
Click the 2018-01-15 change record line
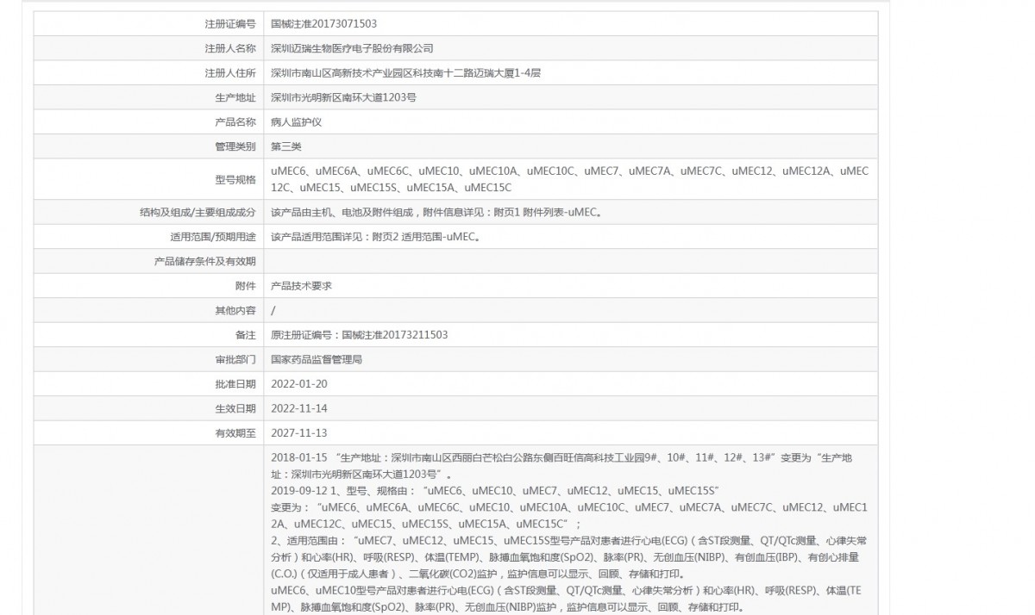561,466
